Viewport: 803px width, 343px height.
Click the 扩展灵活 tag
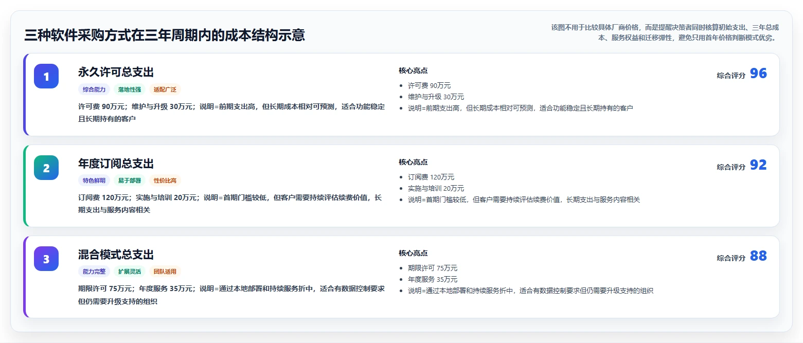tap(130, 272)
